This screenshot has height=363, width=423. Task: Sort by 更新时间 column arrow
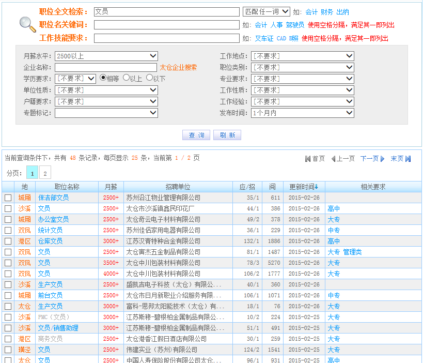tap(317, 187)
